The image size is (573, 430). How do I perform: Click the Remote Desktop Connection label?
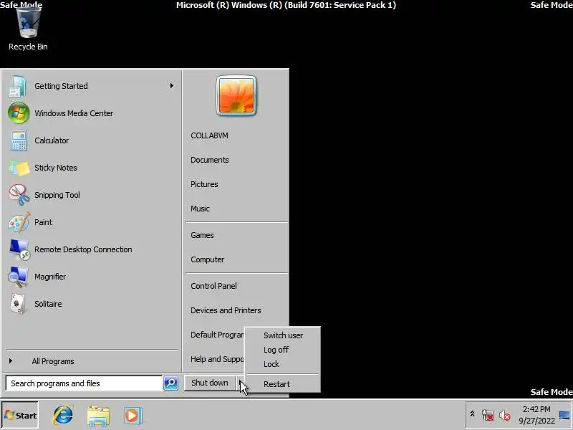[x=83, y=249]
